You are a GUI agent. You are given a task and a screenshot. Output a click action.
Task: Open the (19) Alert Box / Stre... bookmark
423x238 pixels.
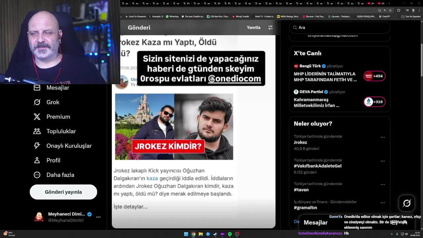218,16
